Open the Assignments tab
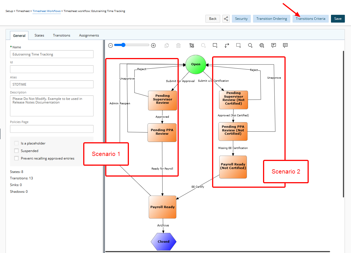This screenshot has height=253, width=351. click(x=89, y=35)
